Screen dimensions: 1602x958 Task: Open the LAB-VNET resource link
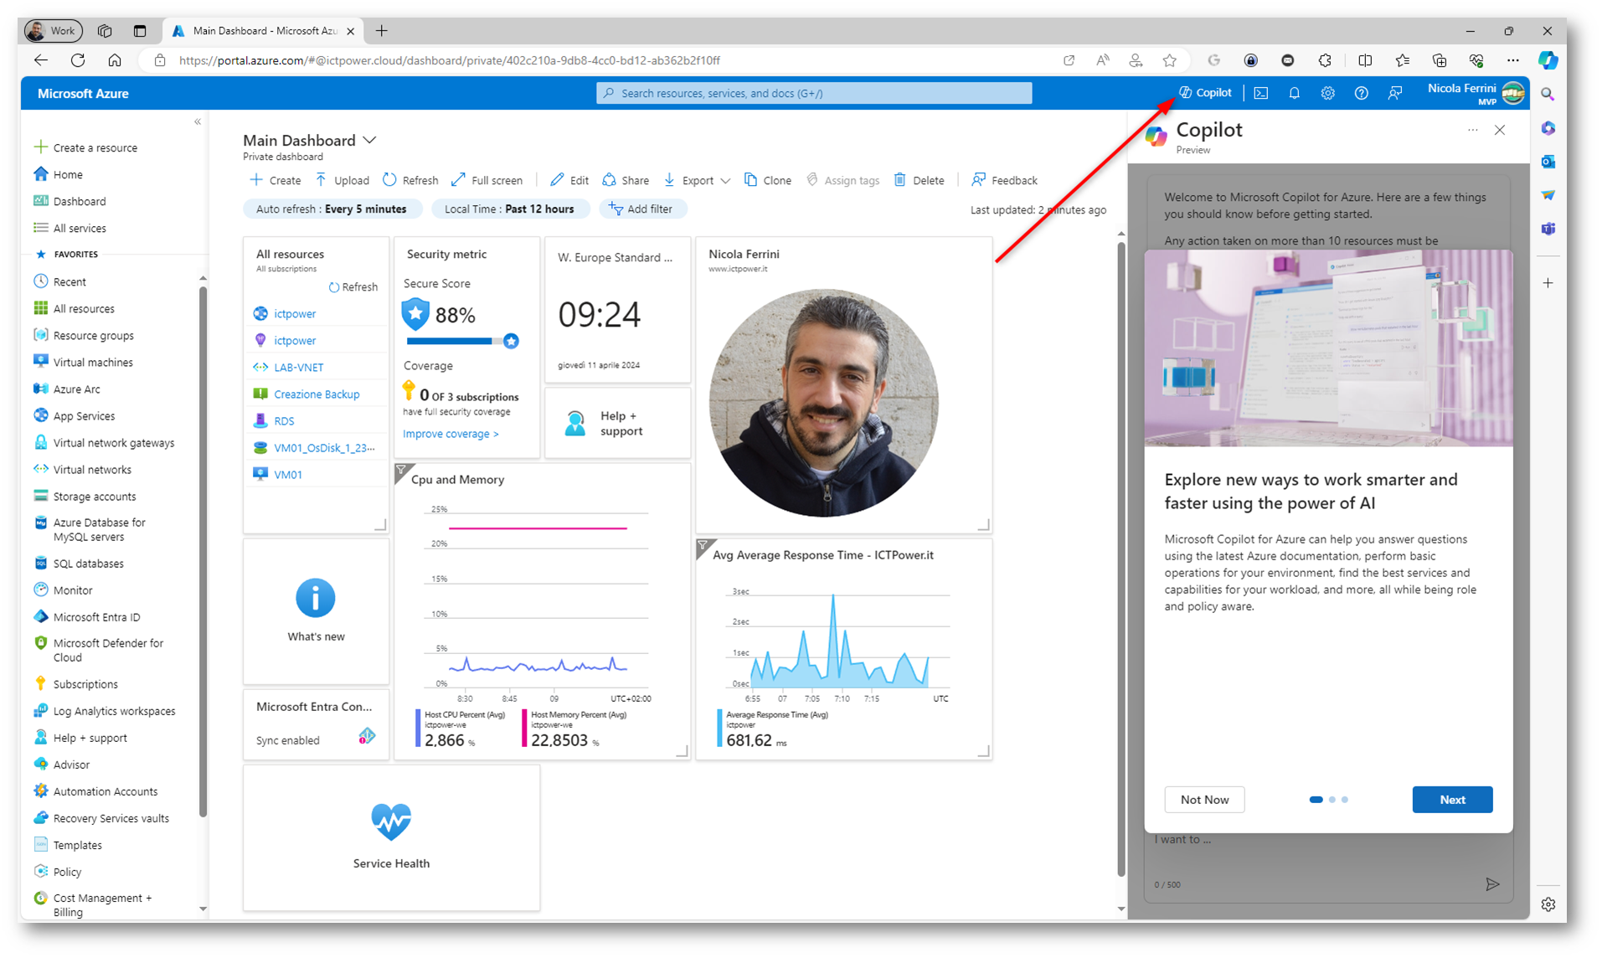click(x=299, y=367)
